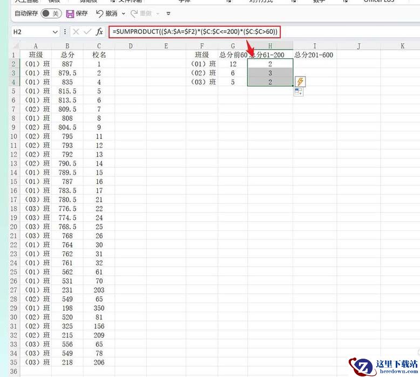Click the confirm checkmark icon in formula bar
The image size is (420, 377).
87,32
